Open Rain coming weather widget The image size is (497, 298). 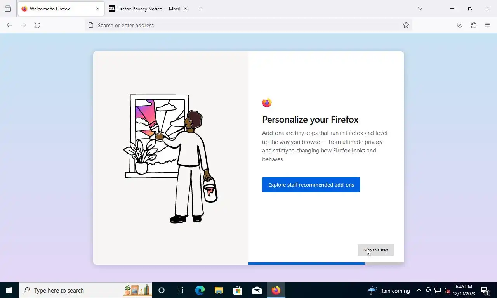coord(389,290)
